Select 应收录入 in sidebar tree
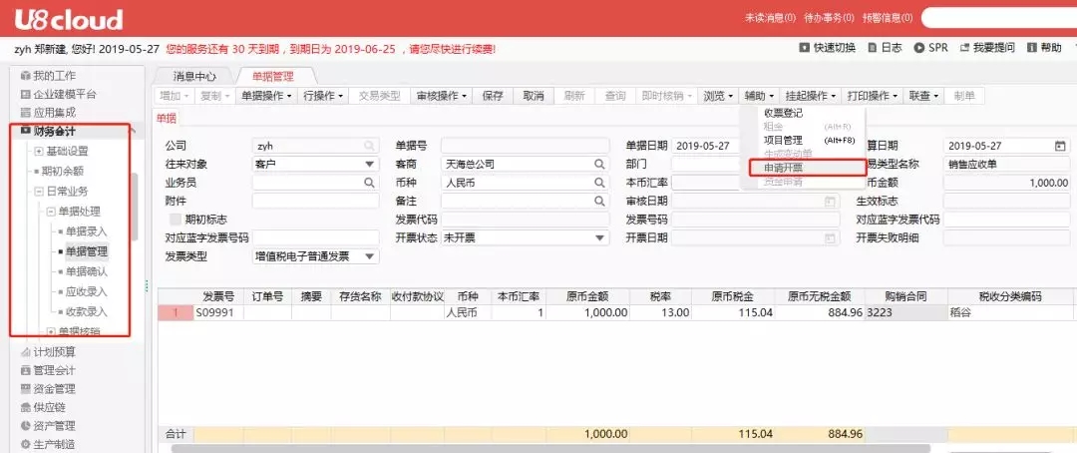1077x453 pixels. pos(87,291)
